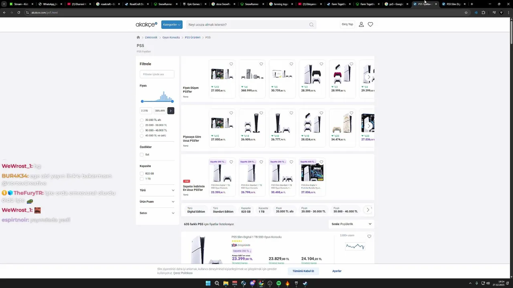The width and height of the screenshot is (513, 288).
Task: Click the akakçe logo
Action: [146, 24]
